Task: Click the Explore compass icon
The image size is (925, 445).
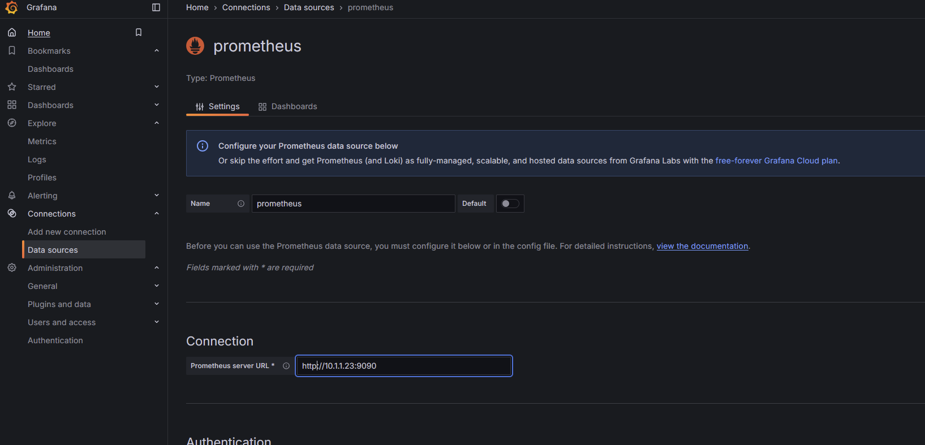Action: pyautogui.click(x=12, y=123)
